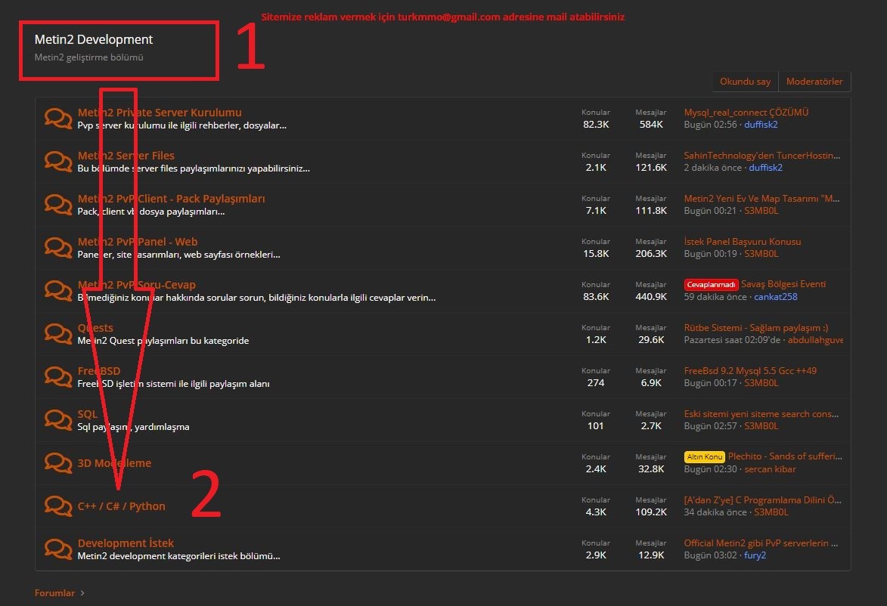The height and width of the screenshot is (606, 887).
Task: Open thread FreeBsd 9.2 Mysql 5.5 Gcc ++49
Action: (750, 371)
